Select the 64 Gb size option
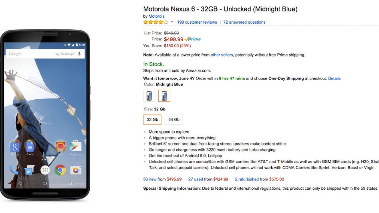This screenshot has height=213, width=379. point(174,120)
